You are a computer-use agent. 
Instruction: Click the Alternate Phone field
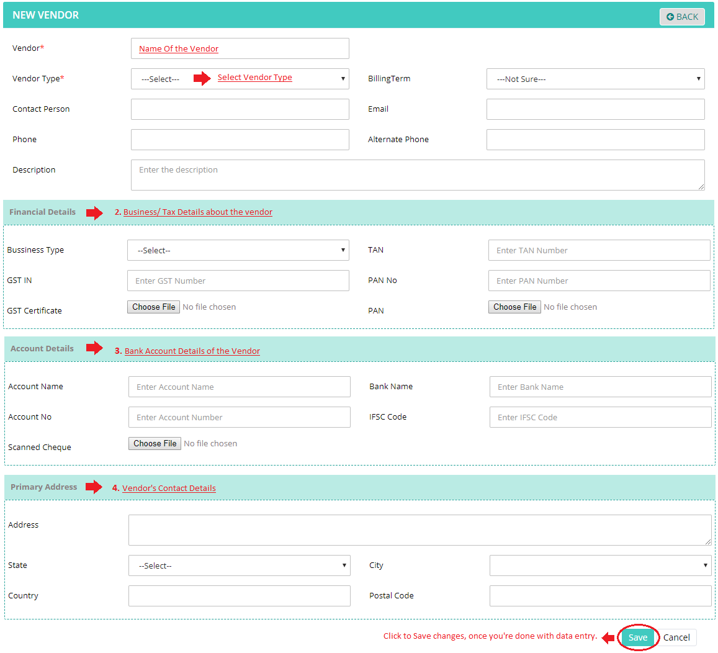595,140
